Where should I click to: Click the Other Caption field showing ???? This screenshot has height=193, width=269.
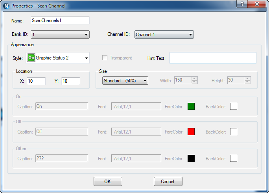[x=62, y=158]
